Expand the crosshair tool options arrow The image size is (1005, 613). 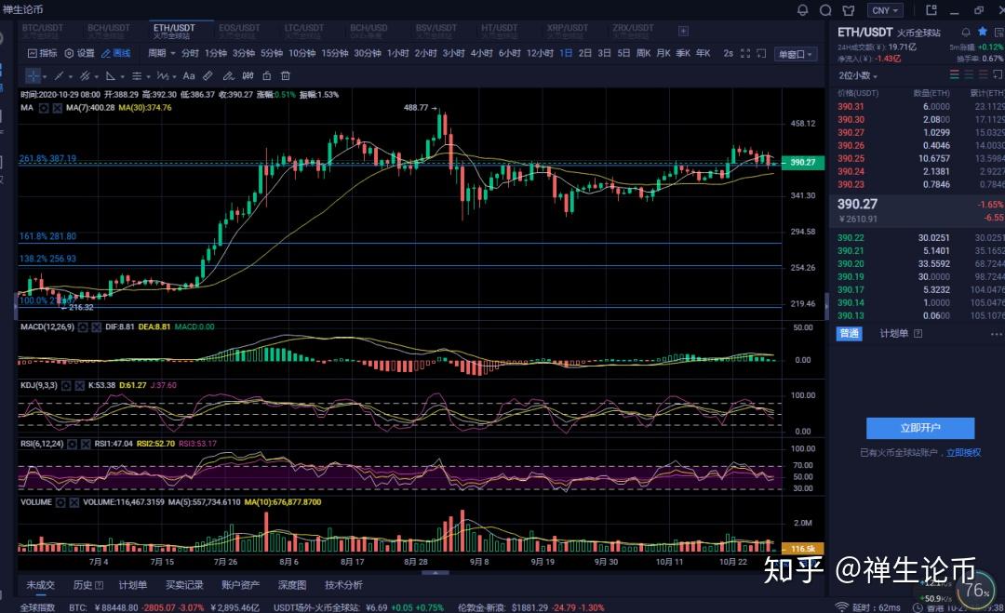click(45, 77)
